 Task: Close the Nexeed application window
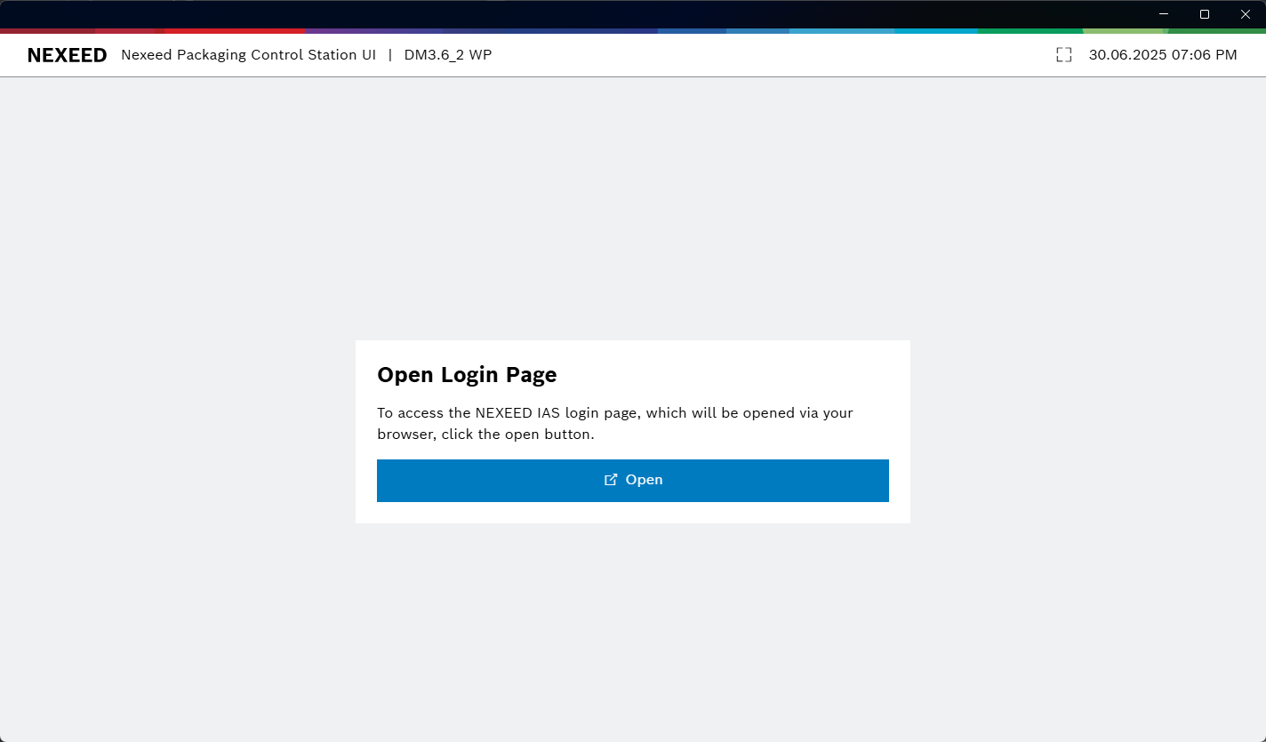click(x=1246, y=14)
